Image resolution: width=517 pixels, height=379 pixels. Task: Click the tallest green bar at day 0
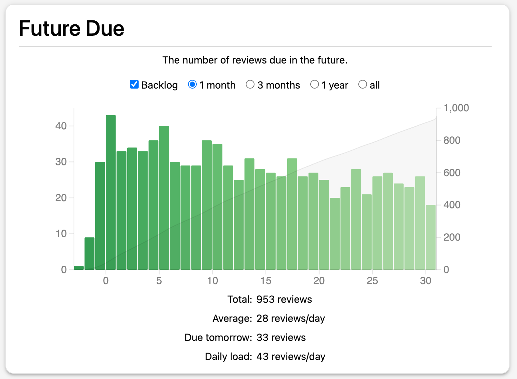[x=110, y=191]
